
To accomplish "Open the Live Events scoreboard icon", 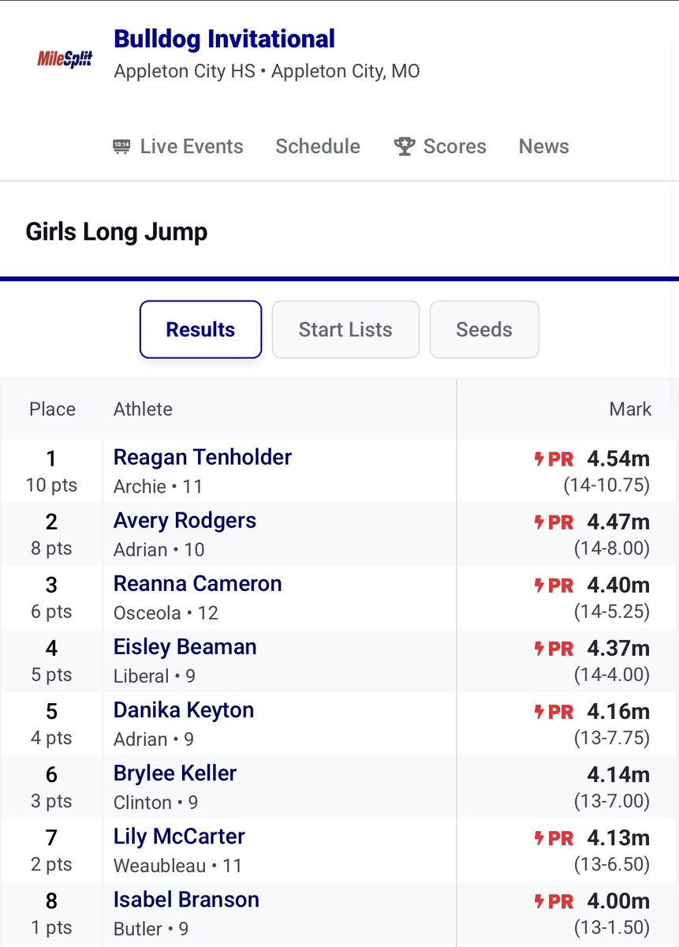I will tap(121, 147).
